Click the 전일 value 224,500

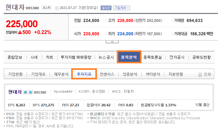pyautogui.click(x=91, y=20)
